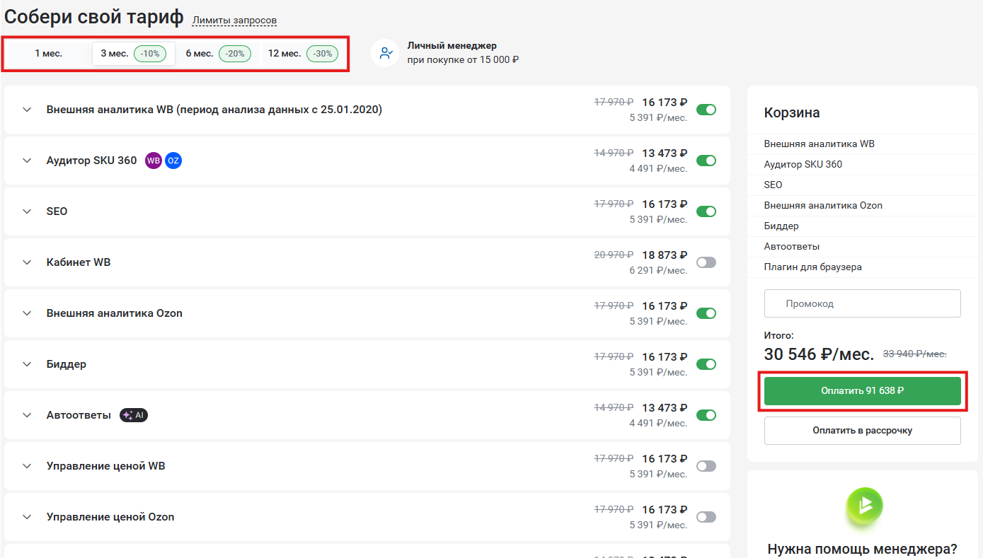Select the 3 мес. -10% period tab
Image resolution: width=983 pixels, height=558 pixels.
(x=134, y=54)
